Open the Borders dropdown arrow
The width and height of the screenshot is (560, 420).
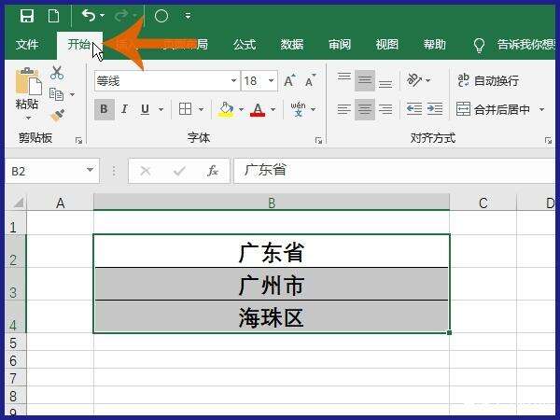pyautogui.click(x=201, y=109)
